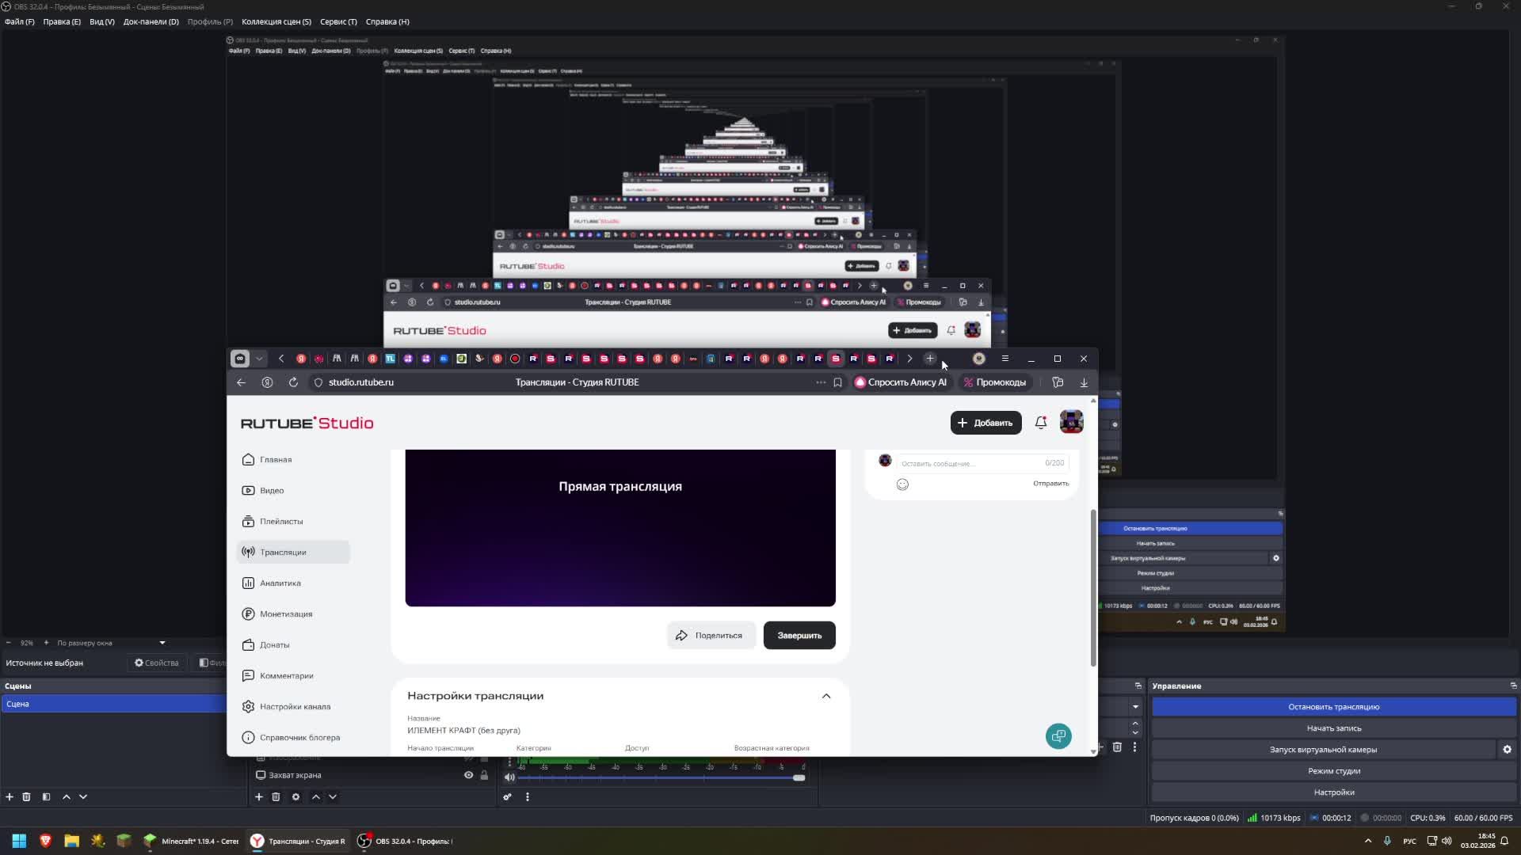The width and height of the screenshot is (1521, 855).
Task: Toggle visibility of Захват экрана source
Action: tap(468, 775)
